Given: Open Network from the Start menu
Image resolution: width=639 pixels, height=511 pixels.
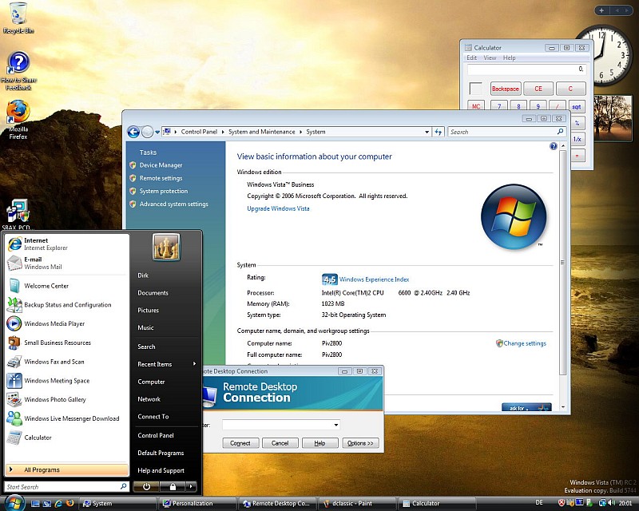Looking at the screenshot, I should coord(166,399).
